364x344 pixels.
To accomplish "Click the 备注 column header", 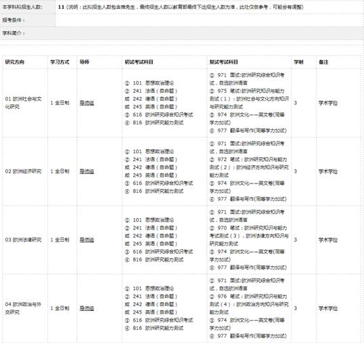I will 323,62.
